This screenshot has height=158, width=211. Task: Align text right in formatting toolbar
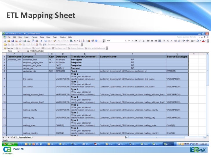(x=156, y=41)
